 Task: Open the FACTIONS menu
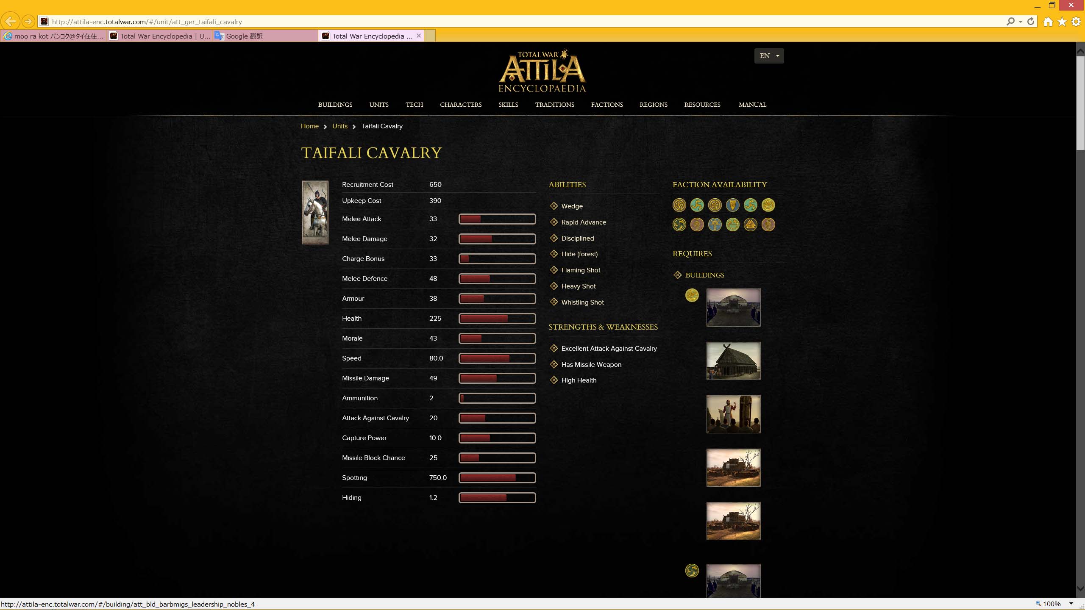click(x=607, y=105)
